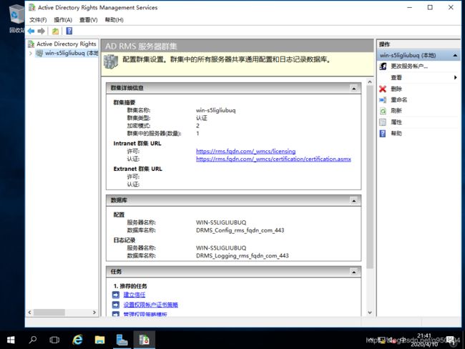Click the content pane scroll up arrow
465x349 pixels.
[370, 82]
